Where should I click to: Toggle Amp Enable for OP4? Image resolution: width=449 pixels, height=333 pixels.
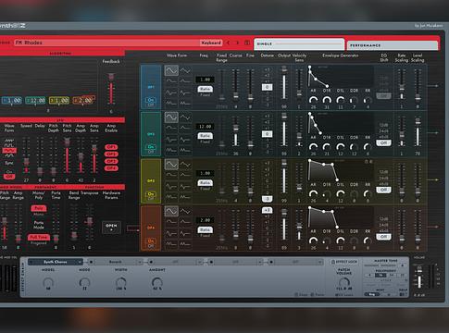point(111,168)
